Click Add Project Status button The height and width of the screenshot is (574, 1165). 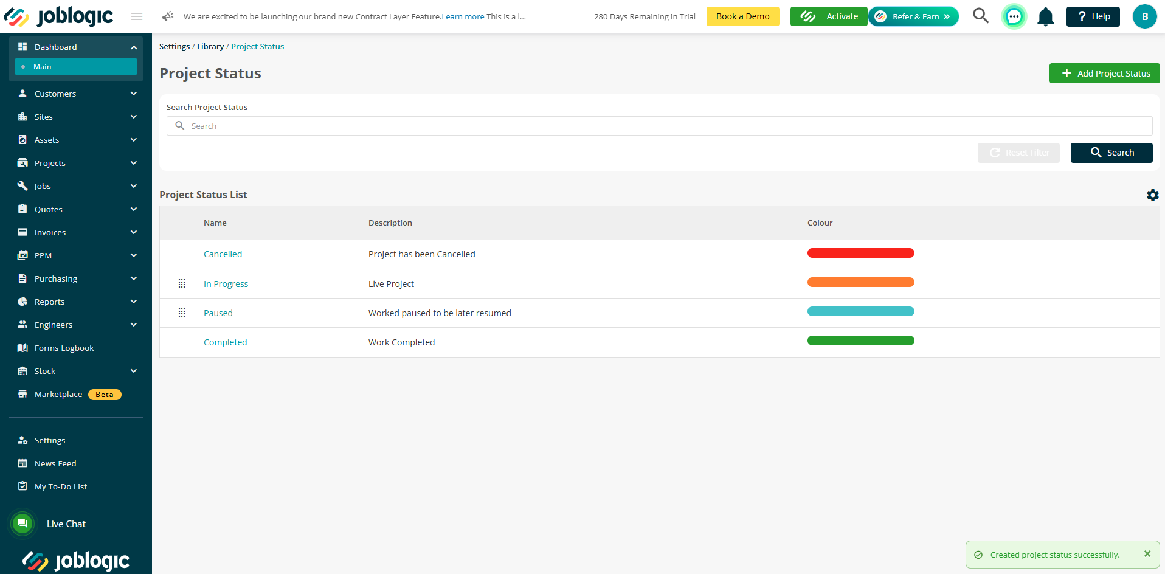pos(1104,74)
